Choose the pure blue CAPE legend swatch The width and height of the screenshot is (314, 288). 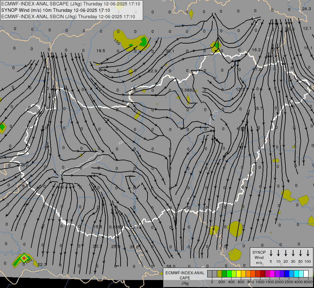(286, 274)
